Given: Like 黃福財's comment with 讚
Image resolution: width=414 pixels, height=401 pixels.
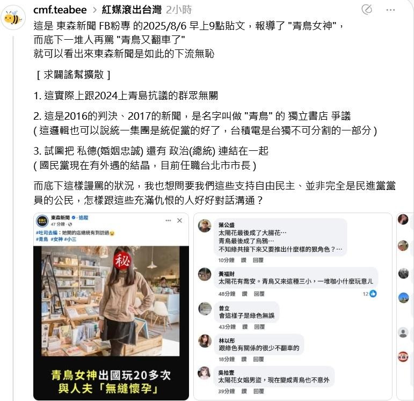Looking at the screenshot, I should coord(244,294).
